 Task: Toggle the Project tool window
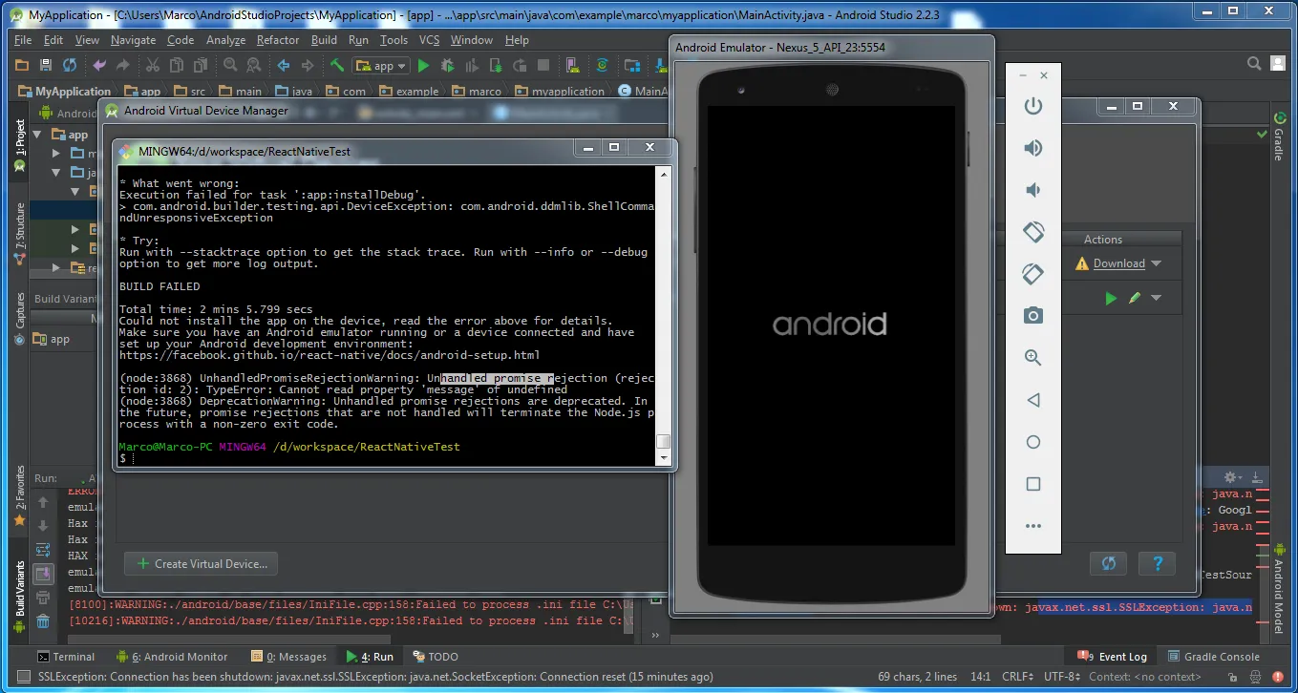[19, 145]
